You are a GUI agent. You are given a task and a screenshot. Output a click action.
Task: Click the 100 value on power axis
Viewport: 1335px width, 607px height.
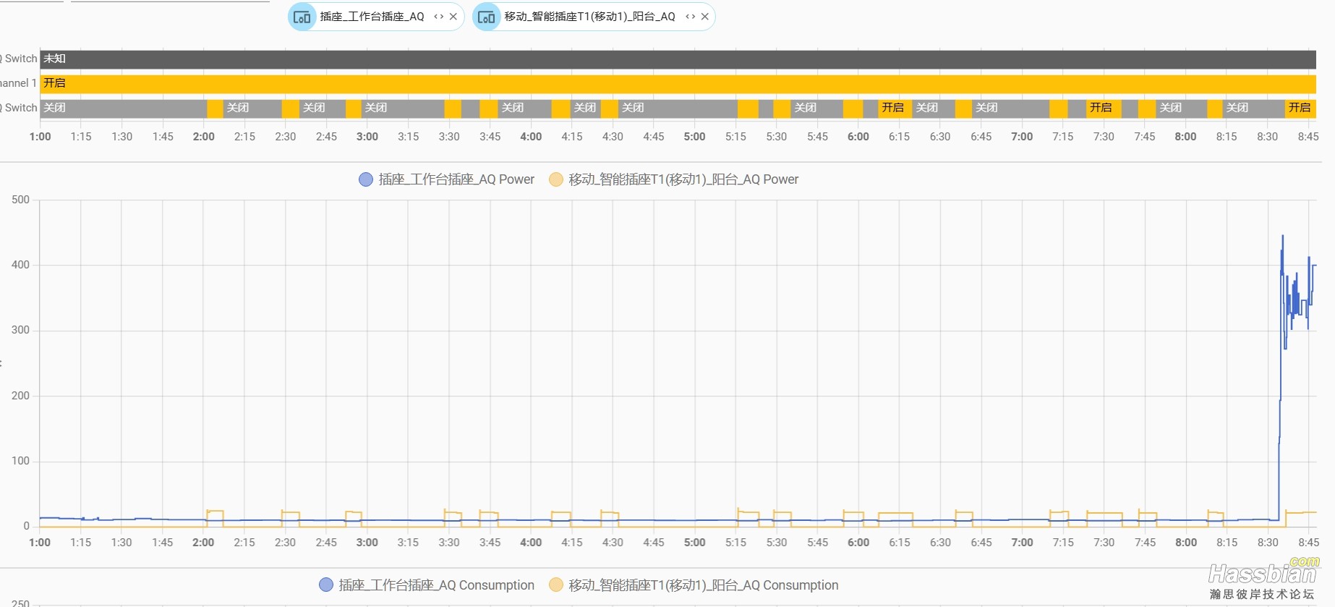click(x=20, y=461)
